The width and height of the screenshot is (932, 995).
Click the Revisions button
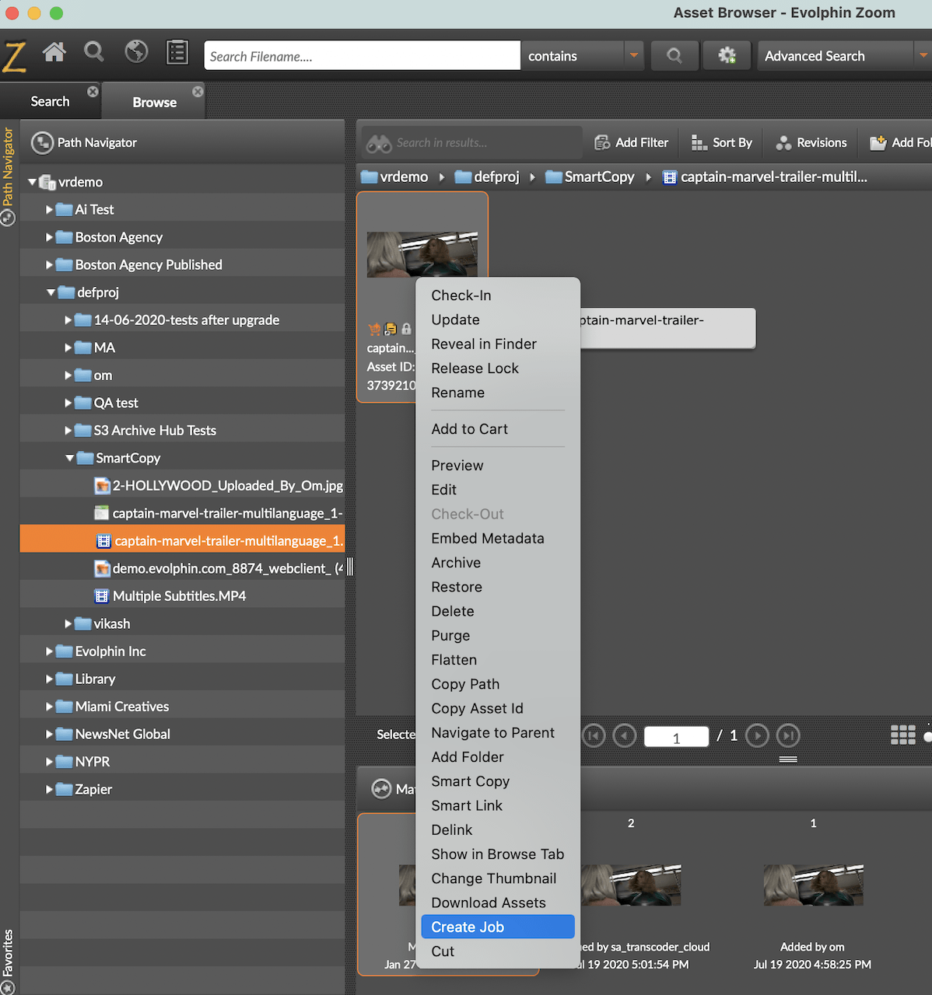pyautogui.click(x=811, y=143)
